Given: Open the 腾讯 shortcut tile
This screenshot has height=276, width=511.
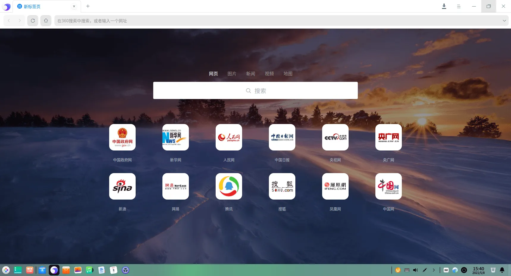Looking at the screenshot, I should (229, 186).
